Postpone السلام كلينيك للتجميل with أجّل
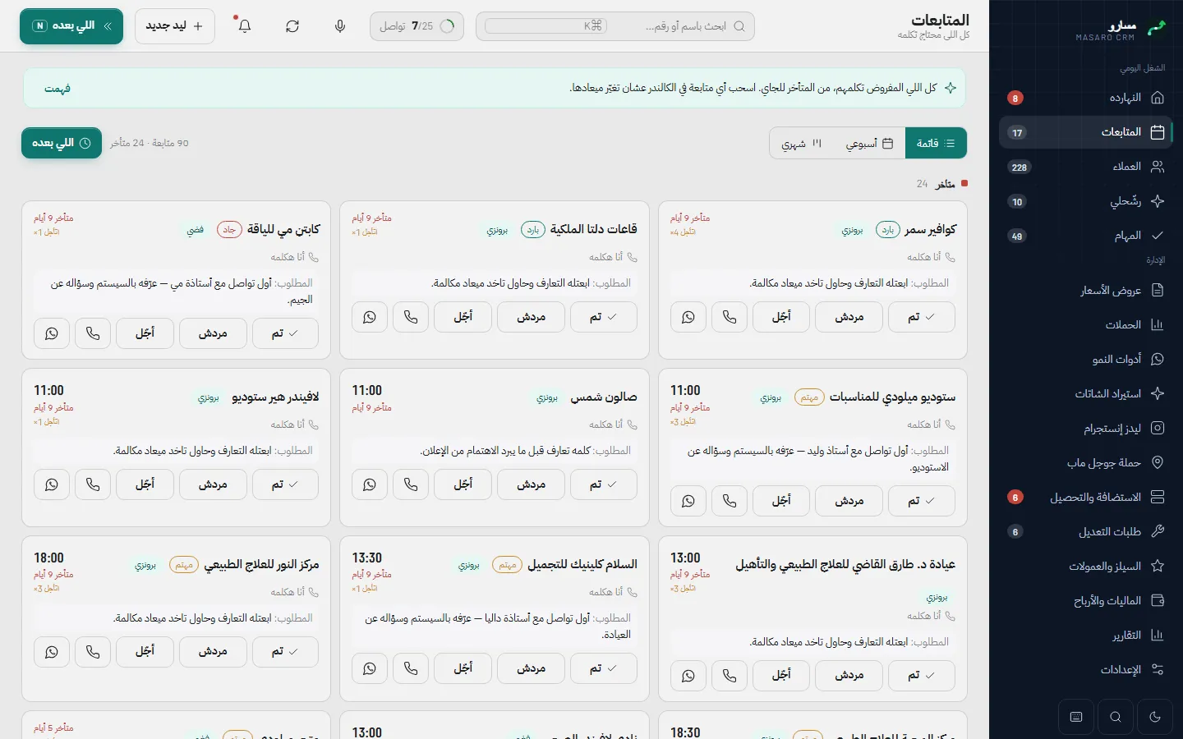1183x739 pixels. click(x=463, y=668)
